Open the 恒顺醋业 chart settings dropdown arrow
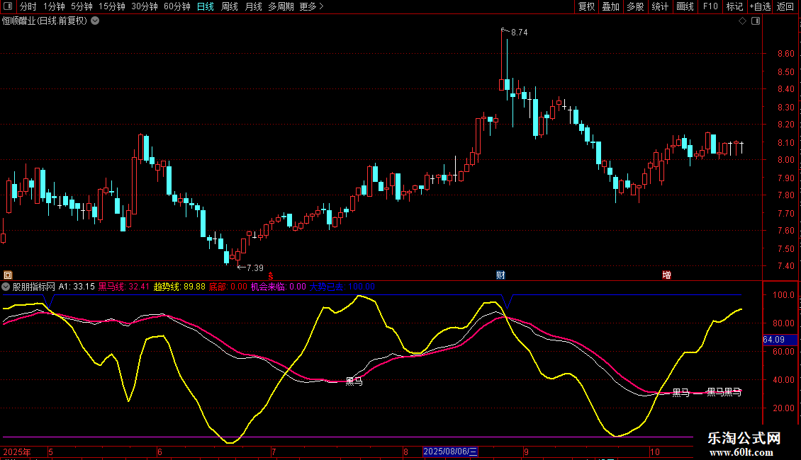801x460 pixels. [x=95, y=21]
